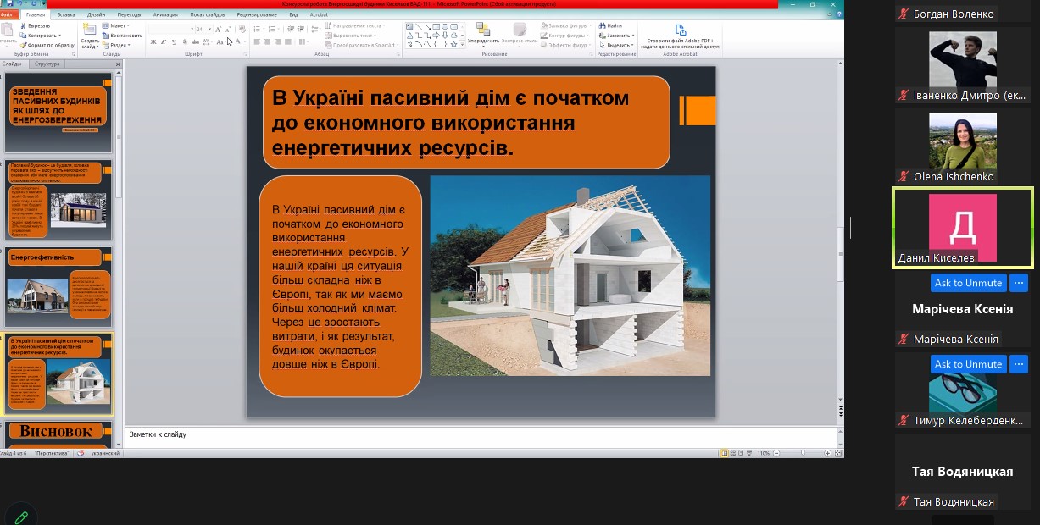Click the zoom slider in the status bar
This screenshot has height=525, width=1040.
804,453
